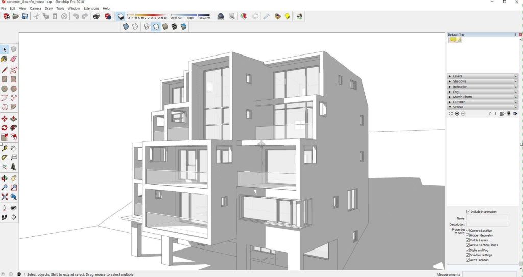Click the Model Info icon
This screenshot has width=523, height=277.
tap(108, 16)
